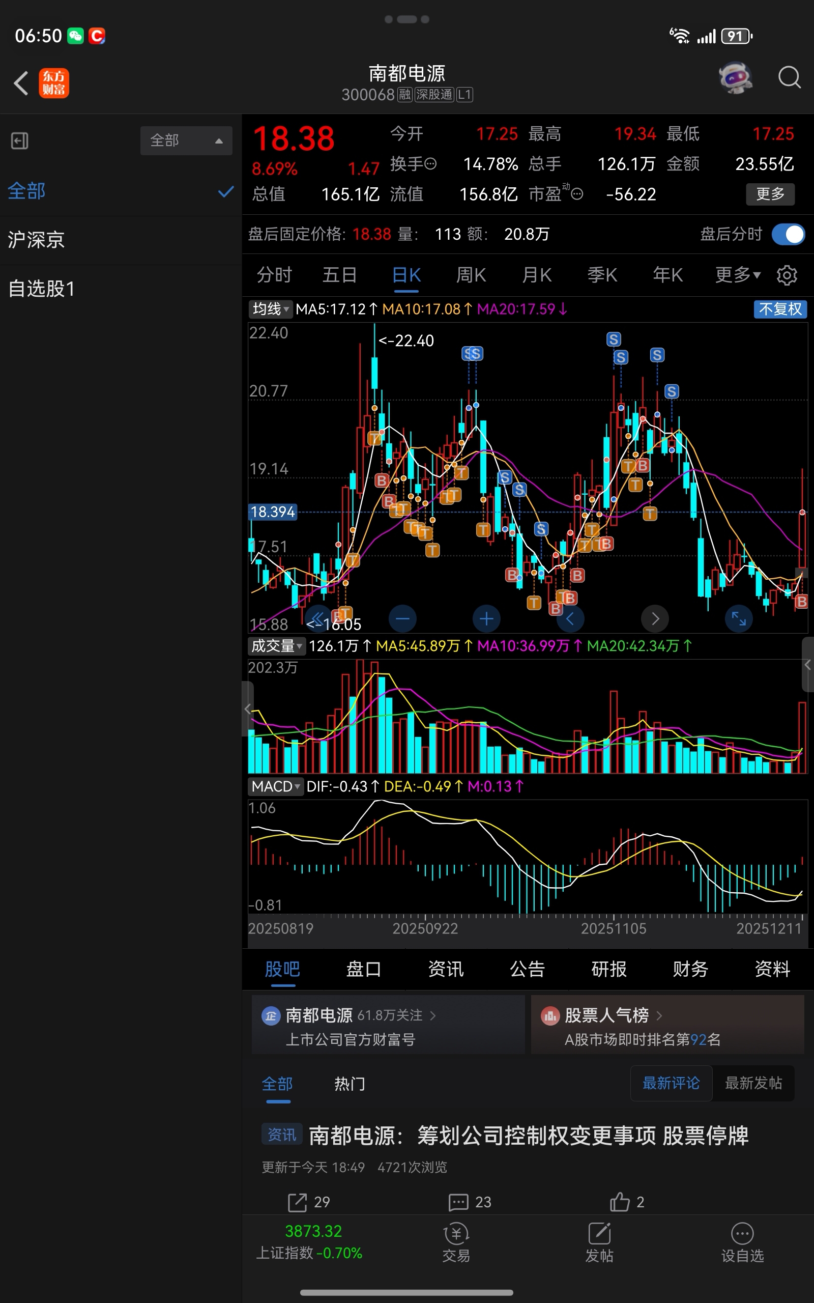Image resolution: width=814 pixels, height=1303 pixels.
Task: Switch to 最新发帖 sorting
Action: tap(753, 1083)
